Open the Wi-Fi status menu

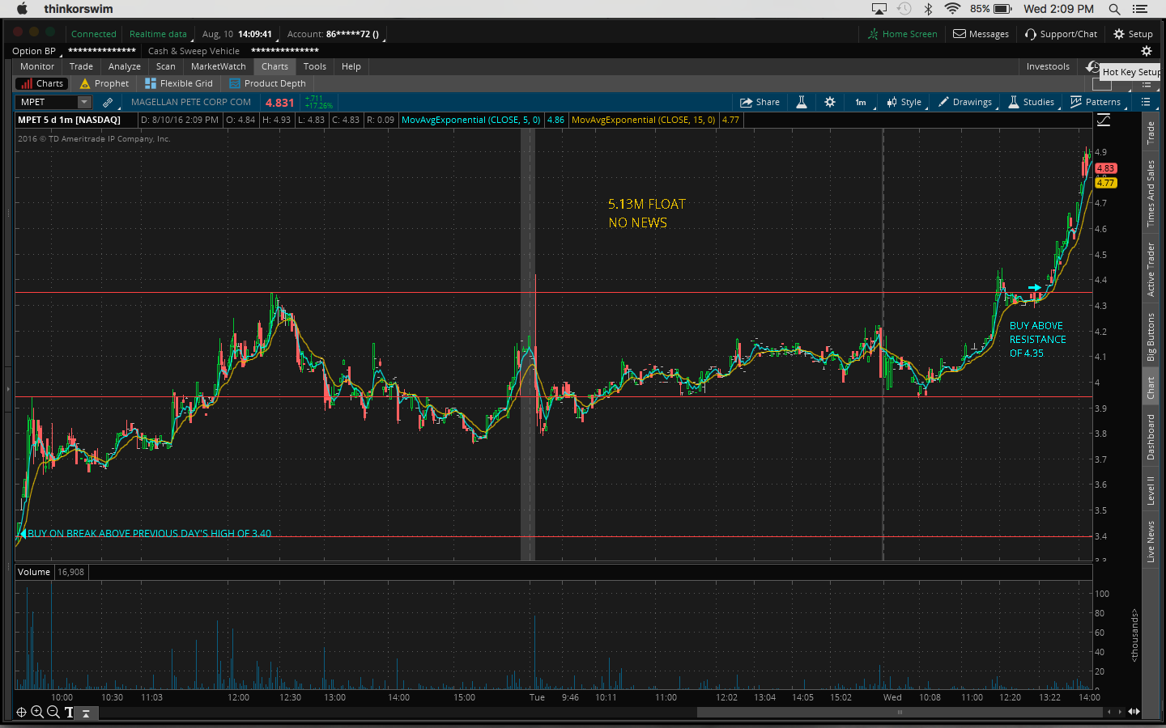(952, 9)
